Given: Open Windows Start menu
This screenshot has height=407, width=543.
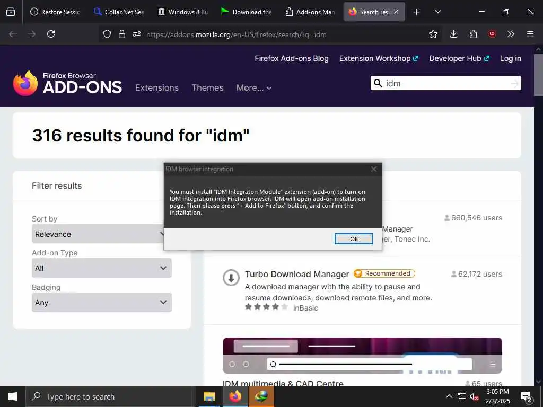Looking at the screenshot, I should [x=13, y=396].
